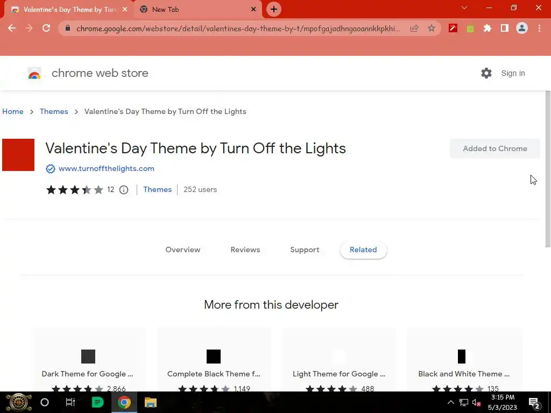Click 'More from this developer' heading

click(271, 304)
